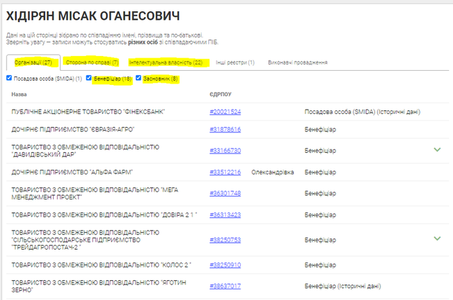Expand the Давидівський Дар row chevron
This screenshot has height=300, width=453.
tap(437, 150)
